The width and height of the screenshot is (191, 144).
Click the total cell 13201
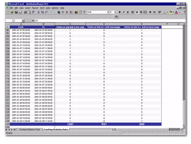[x=70, y=124]
